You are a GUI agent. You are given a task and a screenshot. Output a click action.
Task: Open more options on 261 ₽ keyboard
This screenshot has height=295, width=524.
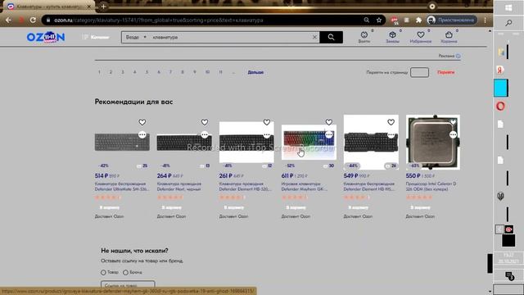tap(267, 134)
